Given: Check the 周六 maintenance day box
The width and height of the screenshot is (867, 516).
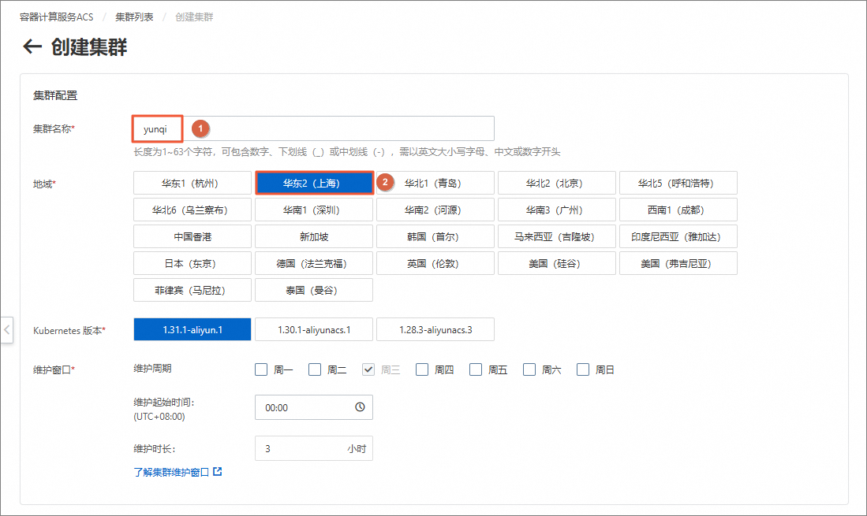Looking at the screenshot, I should (x=529, y=369).
